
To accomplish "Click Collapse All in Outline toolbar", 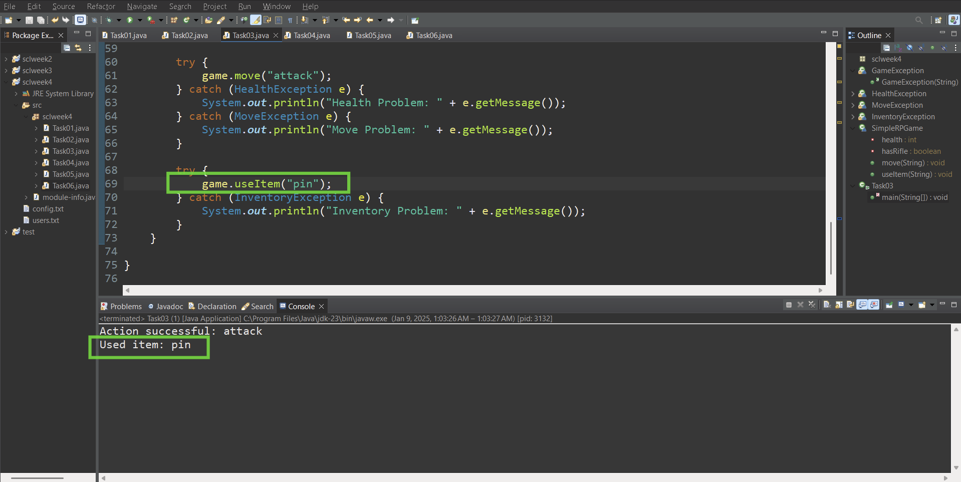I will [886, 48].
